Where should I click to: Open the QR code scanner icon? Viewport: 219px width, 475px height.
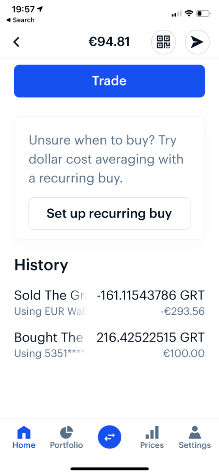(x=163, y=42)
